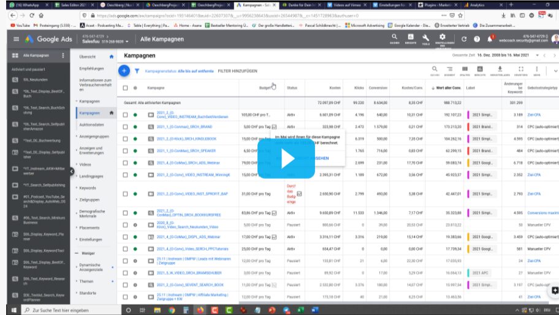Tick checkbox for VIDEO_INSTREAM_BuchGeldVerdienen campaign
Viewport: 559px width, 315px height.
125,115
